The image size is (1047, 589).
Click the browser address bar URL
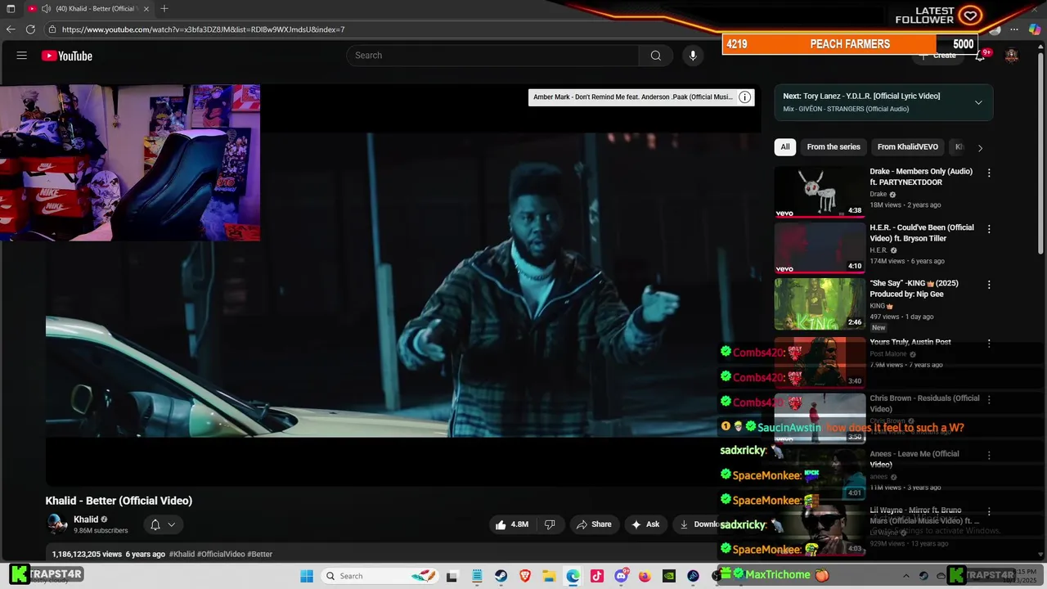pyautogui.click(x=203, y=29)
